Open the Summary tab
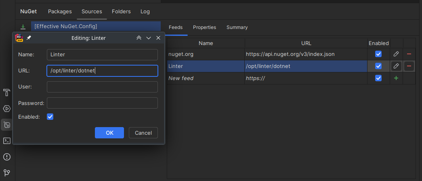The height and width of the screenshot is (181, 422). [237, 27]
